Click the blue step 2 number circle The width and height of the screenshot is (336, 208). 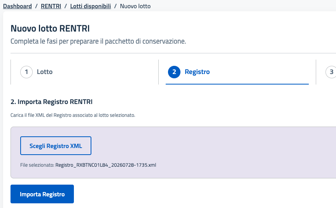click(174, 72)
